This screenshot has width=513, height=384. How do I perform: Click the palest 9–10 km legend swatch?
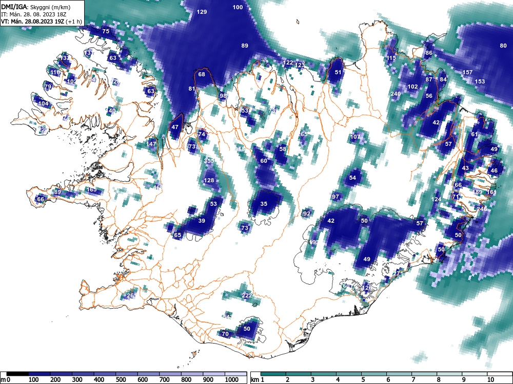point(475,374)
